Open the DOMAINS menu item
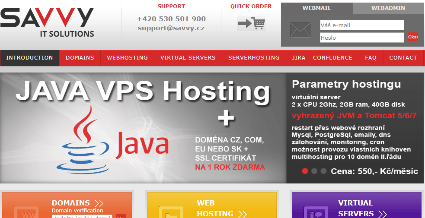Image resolution: width=425 pixels, height=218 pixels. coord(80,58)
